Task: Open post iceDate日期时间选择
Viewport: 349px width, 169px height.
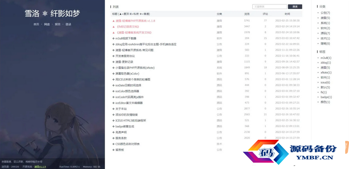Action: (x=128, y=85)
